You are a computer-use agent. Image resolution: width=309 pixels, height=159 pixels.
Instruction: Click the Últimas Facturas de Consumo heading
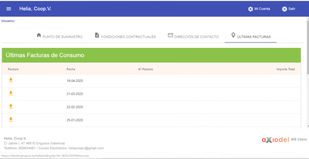pyautogui.click(x=45, y=55)
